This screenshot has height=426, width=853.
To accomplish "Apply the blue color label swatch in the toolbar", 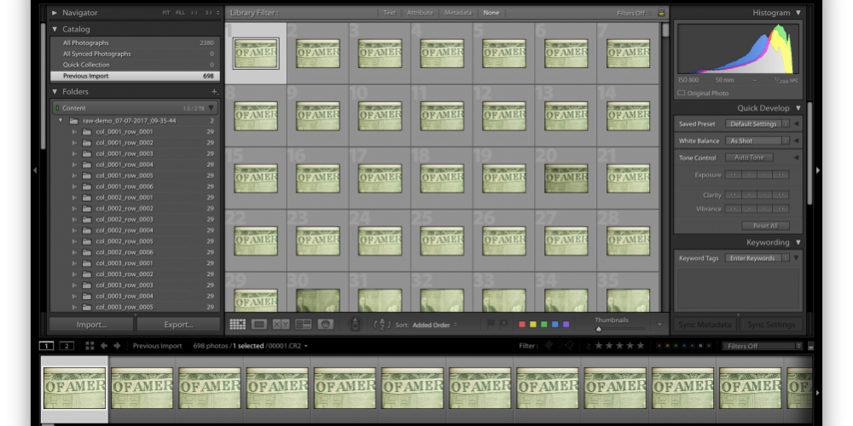I will [555, 325].
